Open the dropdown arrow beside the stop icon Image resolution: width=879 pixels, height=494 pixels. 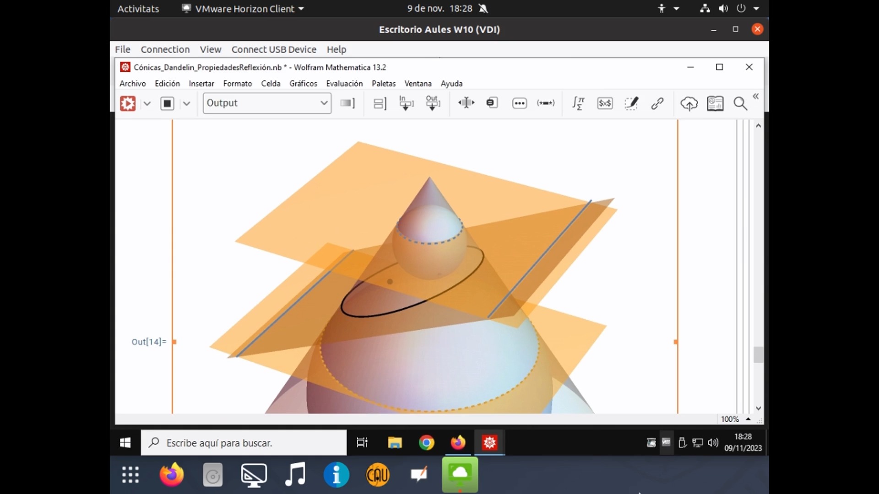pyautogui.click(x=186, y=103)
